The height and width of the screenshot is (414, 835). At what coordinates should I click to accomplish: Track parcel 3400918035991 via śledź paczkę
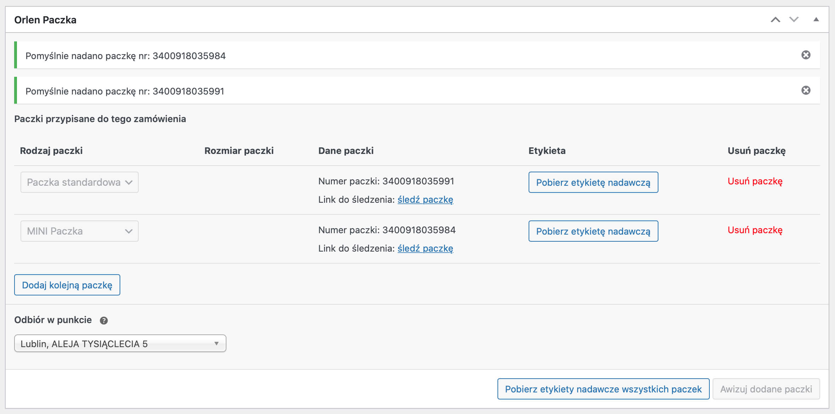425,200
